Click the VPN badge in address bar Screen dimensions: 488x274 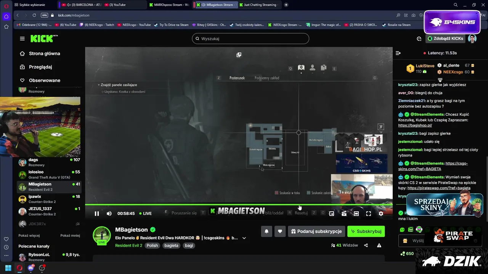click(44, 15)
